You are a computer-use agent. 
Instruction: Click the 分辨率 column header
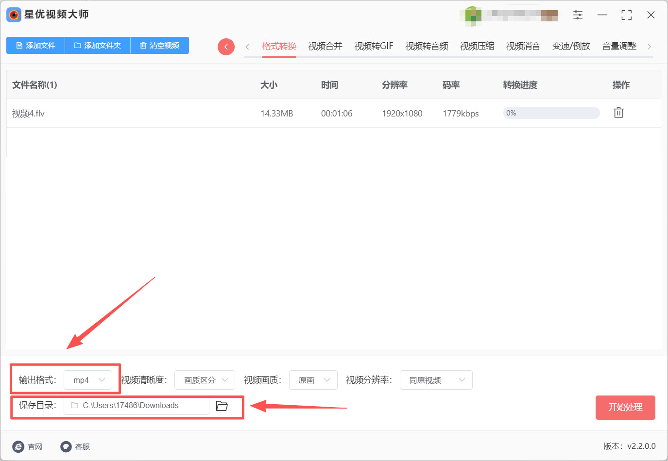pos(394,85)
